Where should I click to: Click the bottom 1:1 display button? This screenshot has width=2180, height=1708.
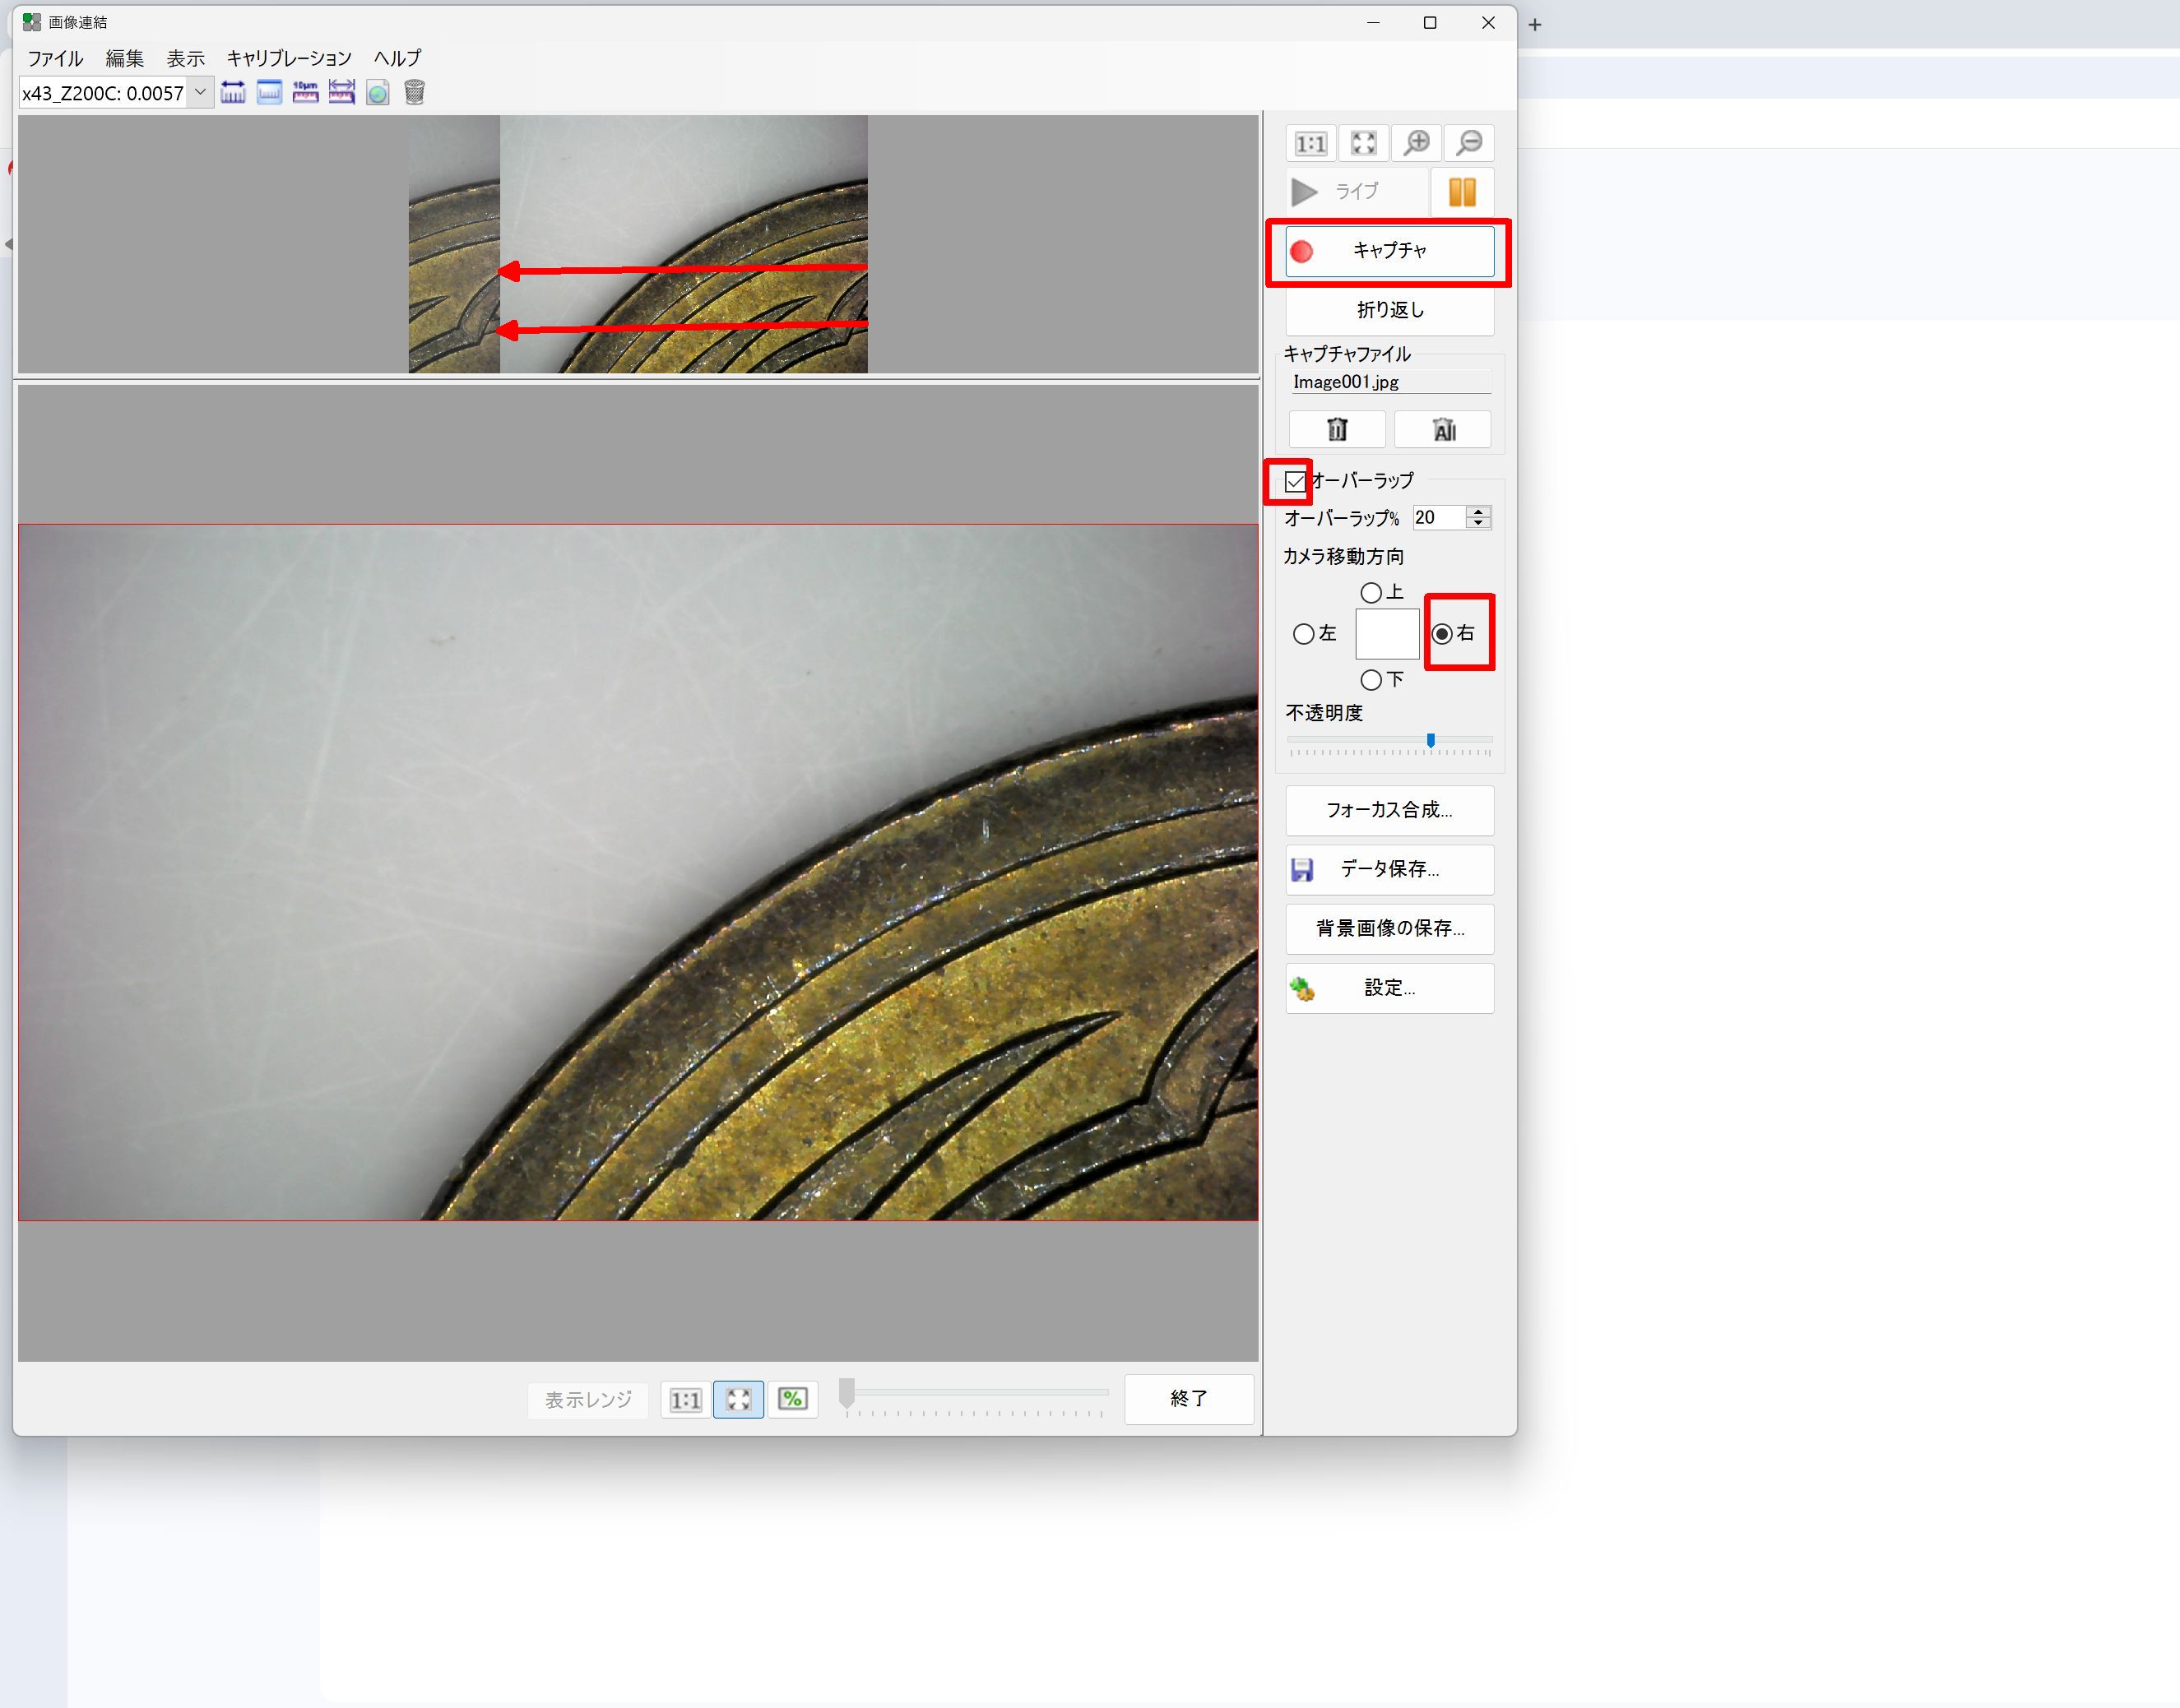pos(685,1399)
